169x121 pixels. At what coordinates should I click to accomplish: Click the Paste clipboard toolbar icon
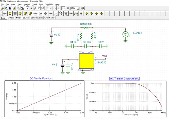(x=22, y=8)
